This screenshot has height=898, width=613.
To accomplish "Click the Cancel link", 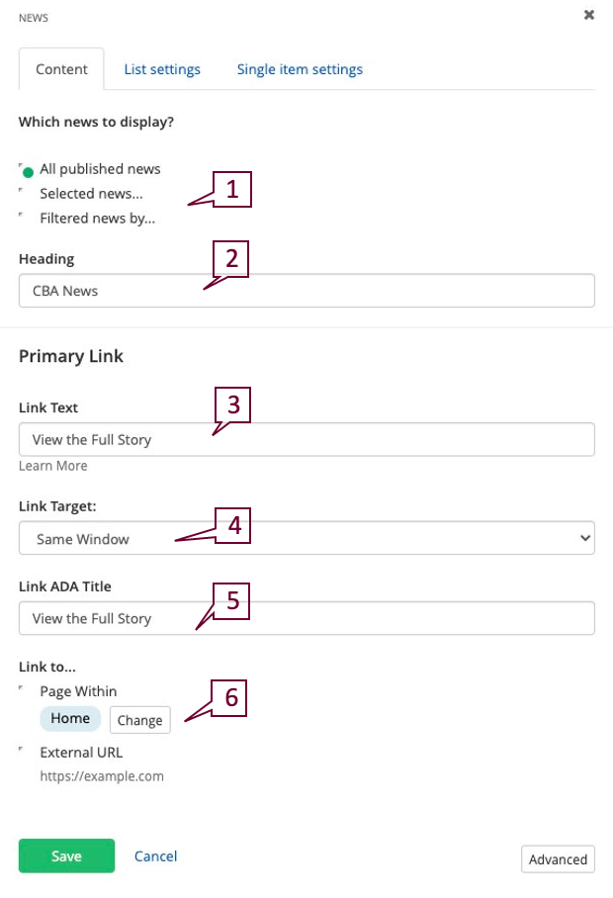I will (x=155, y=856).
